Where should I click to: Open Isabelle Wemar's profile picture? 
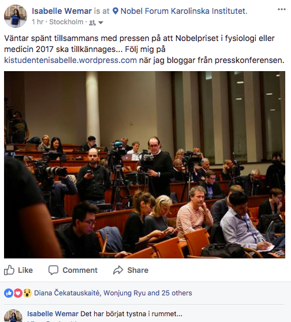(16, 16)
